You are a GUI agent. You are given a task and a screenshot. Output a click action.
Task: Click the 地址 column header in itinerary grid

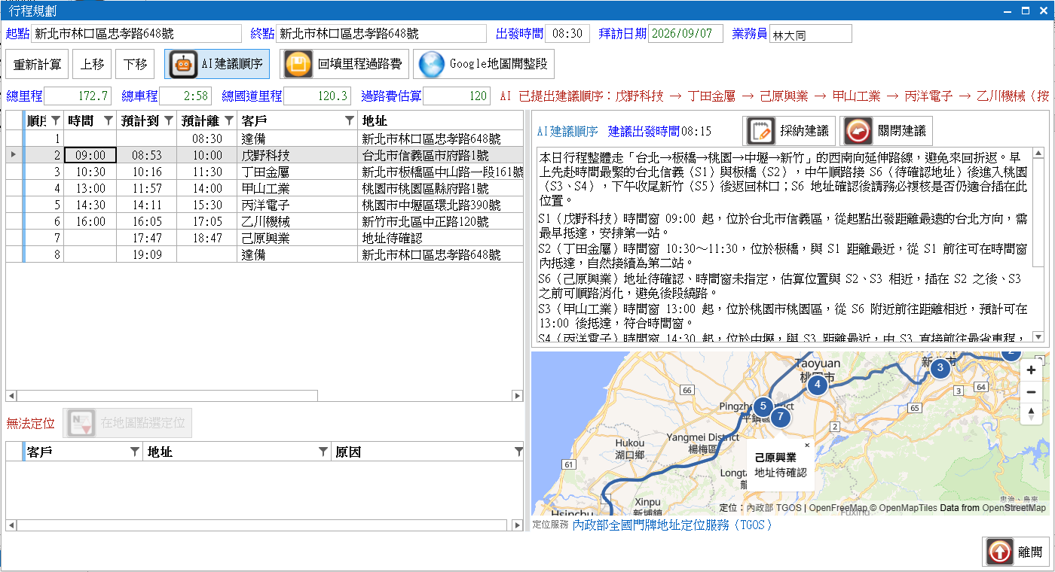click(x=440, y=120)
